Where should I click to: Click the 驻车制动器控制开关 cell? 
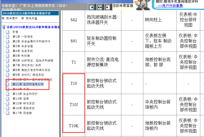103,41
